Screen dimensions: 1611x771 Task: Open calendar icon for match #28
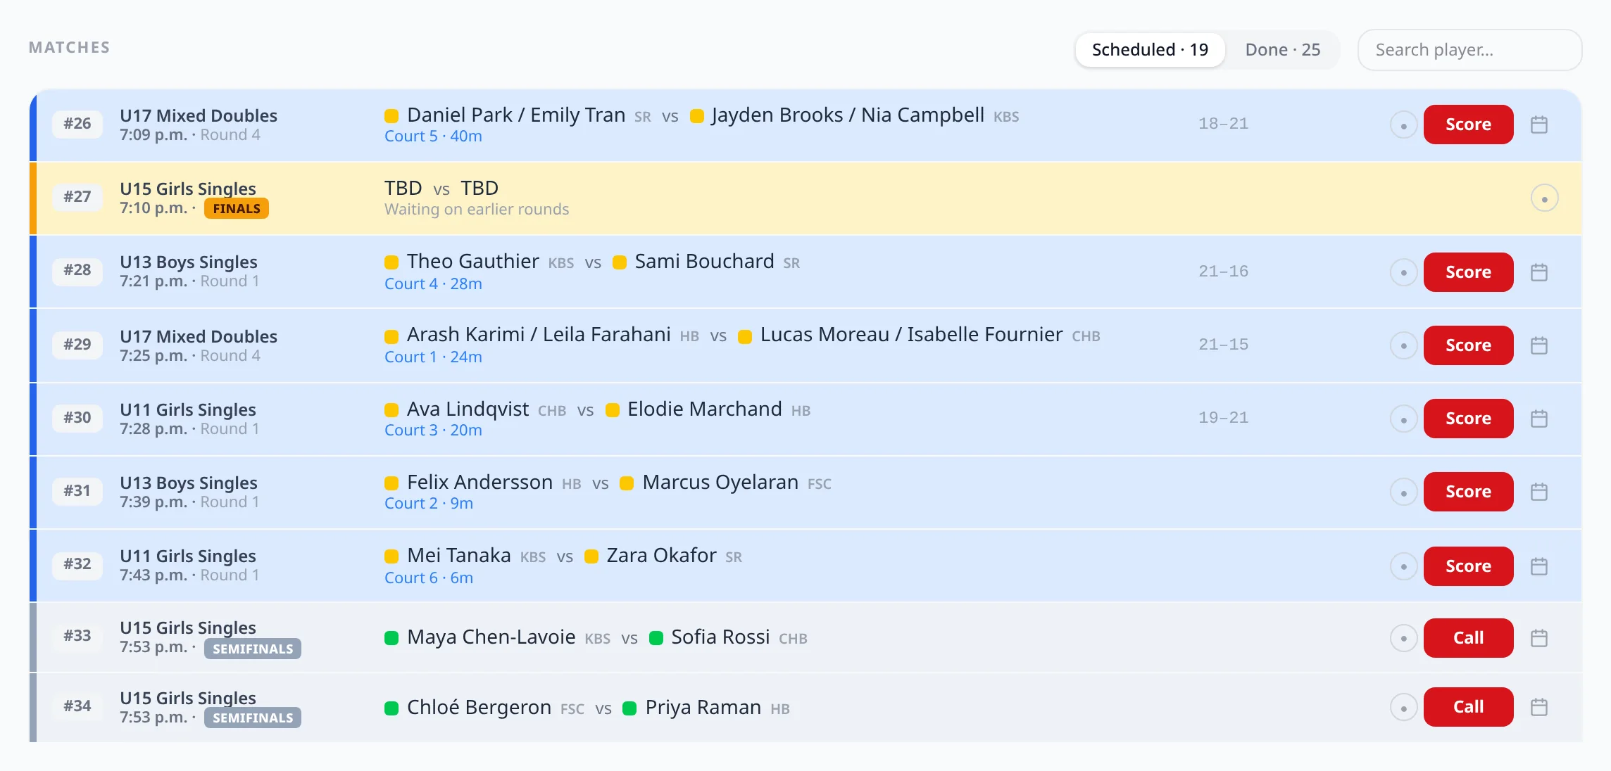pos(1539,272)
